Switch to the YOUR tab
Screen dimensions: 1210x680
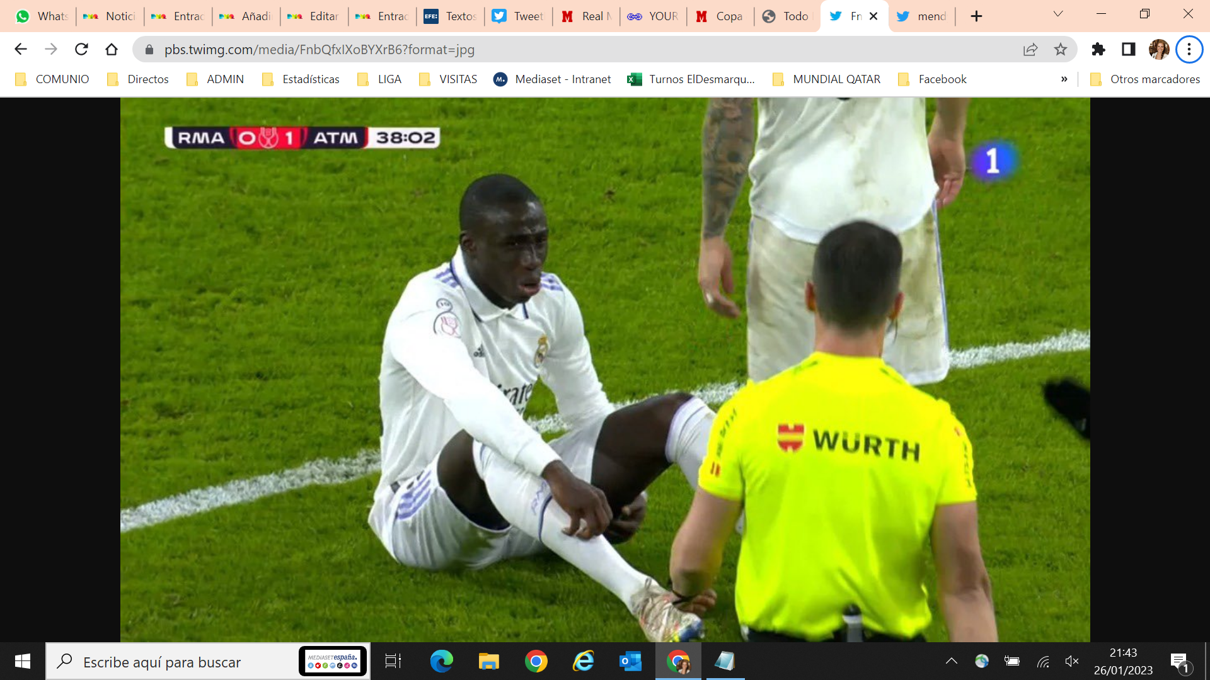654,16
